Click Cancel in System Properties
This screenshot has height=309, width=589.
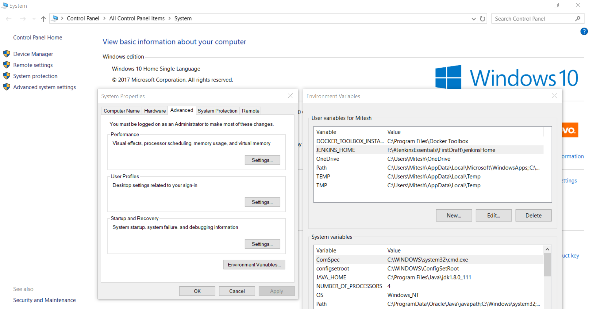pyautogui.click(x=237, y=291)
